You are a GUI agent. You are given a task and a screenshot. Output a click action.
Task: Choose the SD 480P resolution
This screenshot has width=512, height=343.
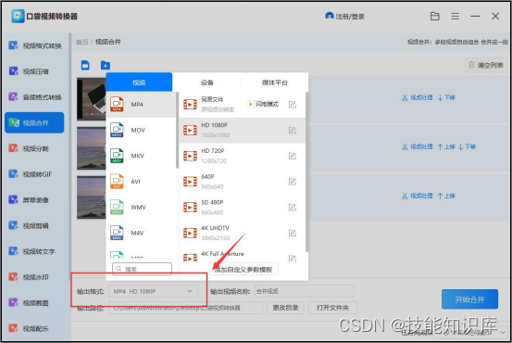243,208
